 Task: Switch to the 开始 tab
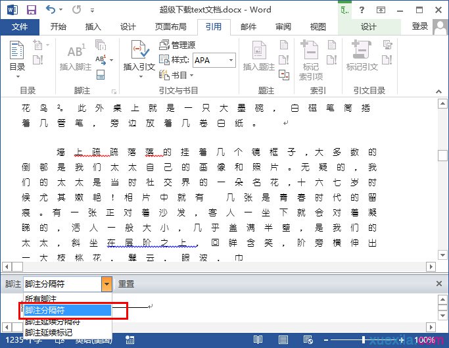(58, 27)
